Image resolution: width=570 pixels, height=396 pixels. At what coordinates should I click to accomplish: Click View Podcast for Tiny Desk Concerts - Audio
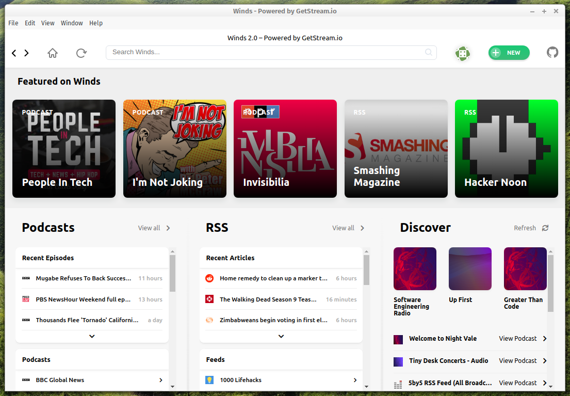point(518,361)
